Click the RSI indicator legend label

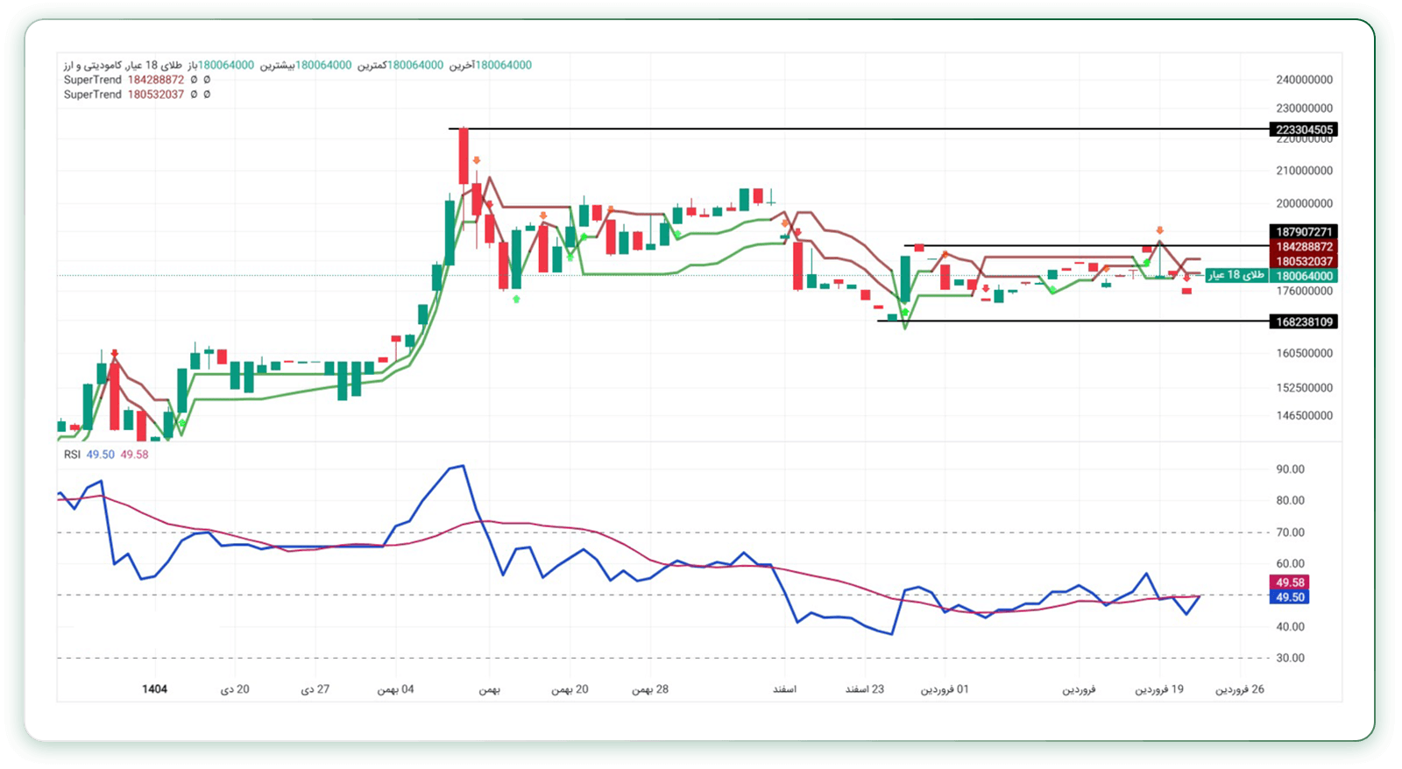coord(72,455)
